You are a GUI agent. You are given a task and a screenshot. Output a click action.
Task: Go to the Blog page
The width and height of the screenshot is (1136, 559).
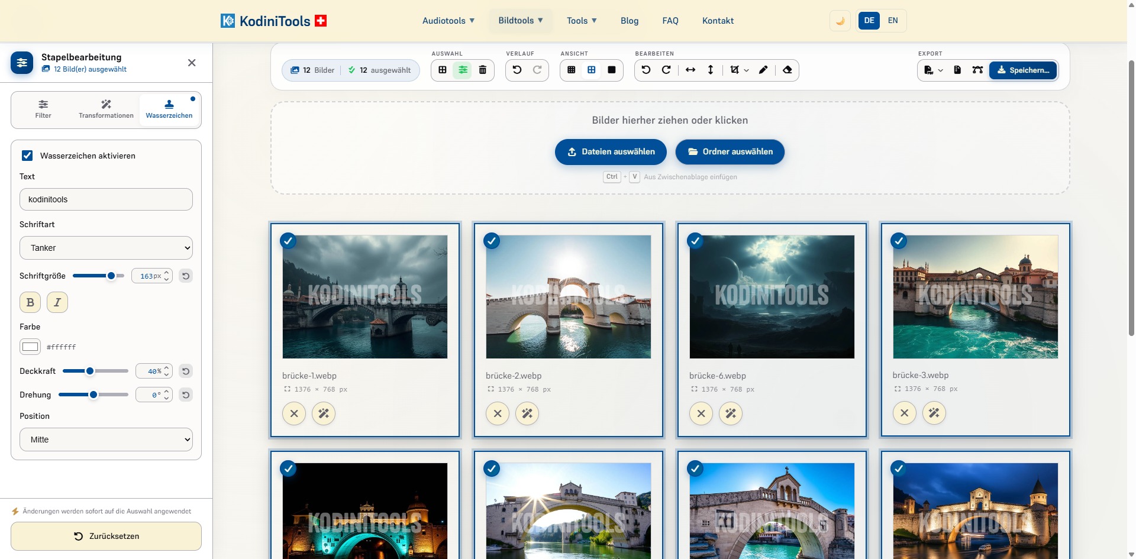(630, 21)
